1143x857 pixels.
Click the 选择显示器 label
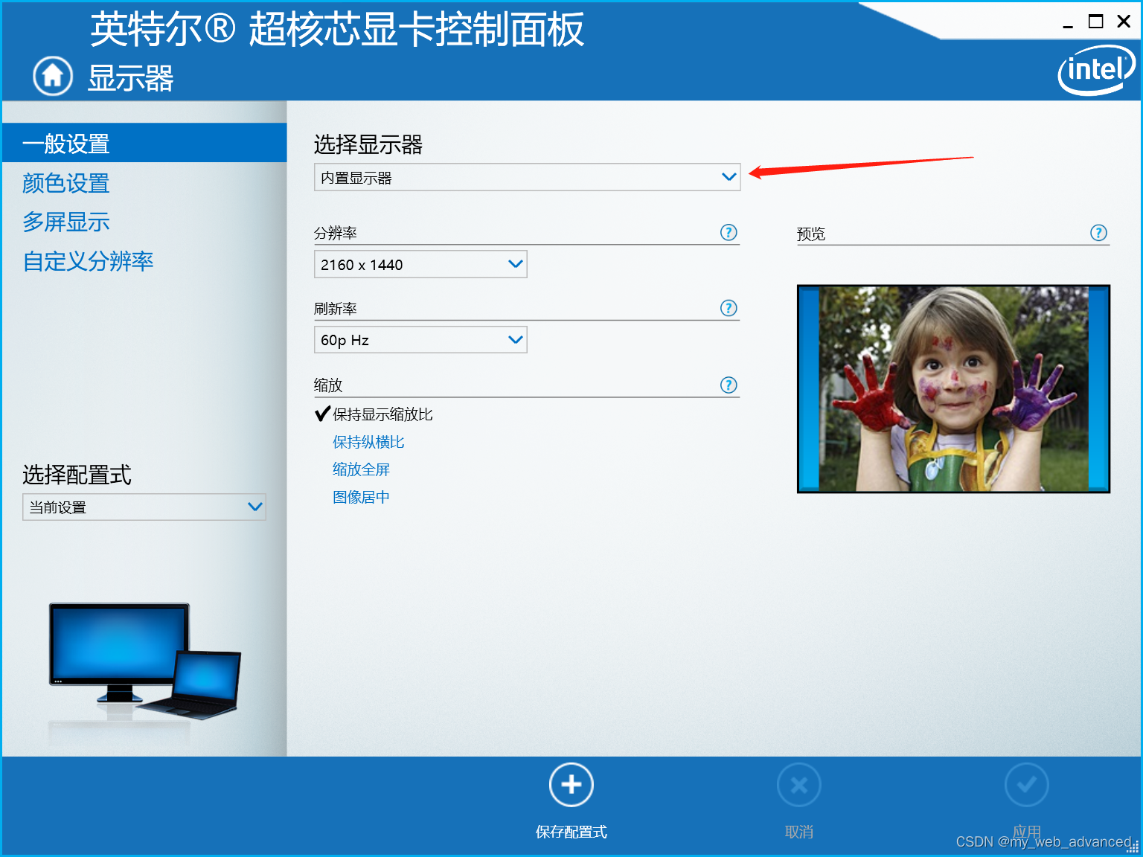(368, 144)
